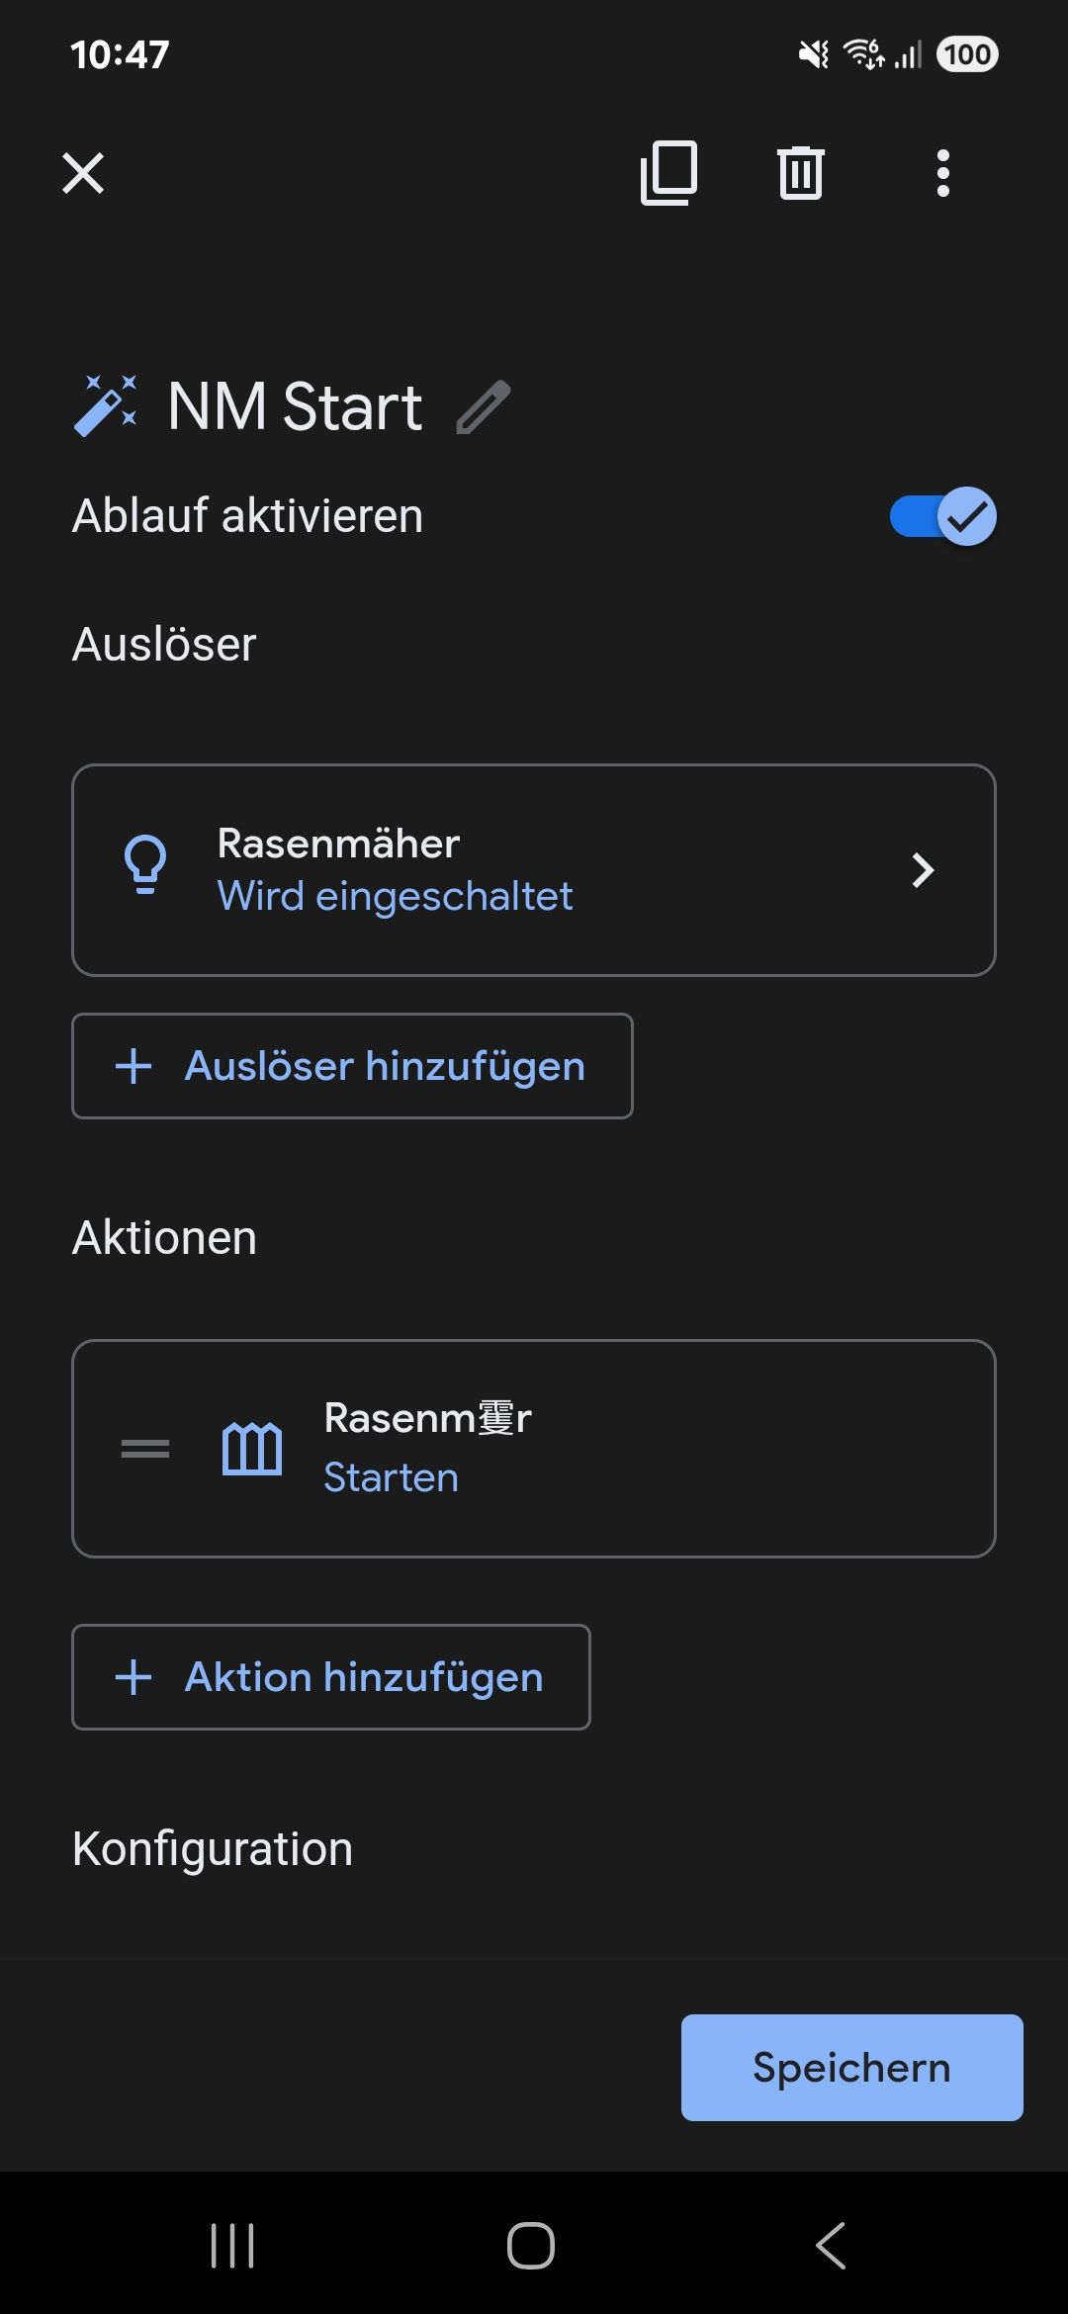Open the three-dot overflow menu
Image resolution: width=1068 pixels, height=2314 pixels.
[x=942, y=173]
